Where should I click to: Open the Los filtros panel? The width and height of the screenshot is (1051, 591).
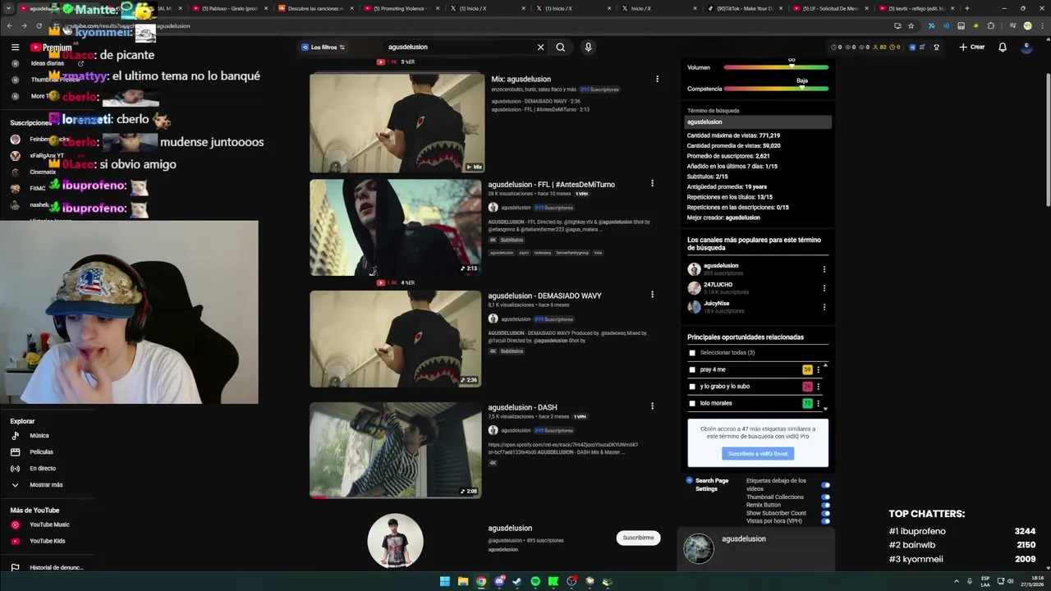click(x=323, y=47)
